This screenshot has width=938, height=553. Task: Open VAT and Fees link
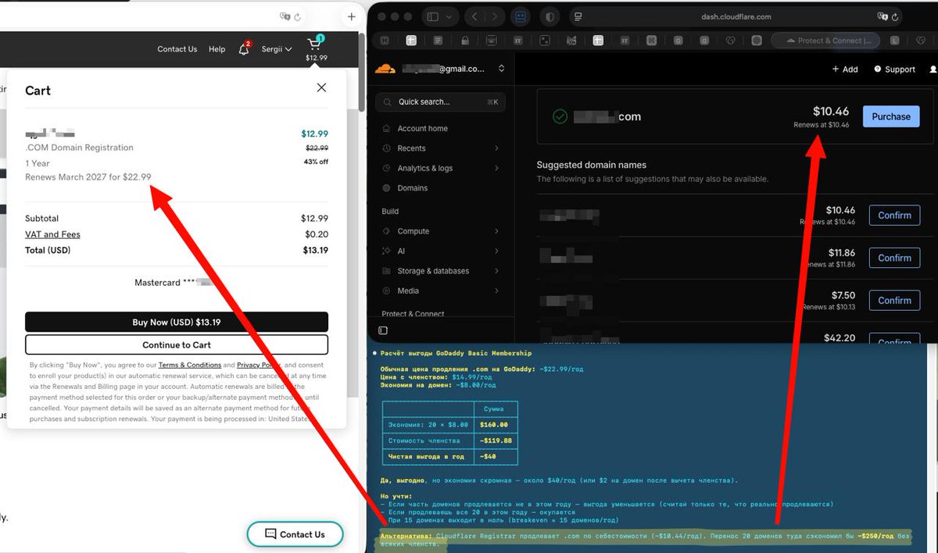52,234
